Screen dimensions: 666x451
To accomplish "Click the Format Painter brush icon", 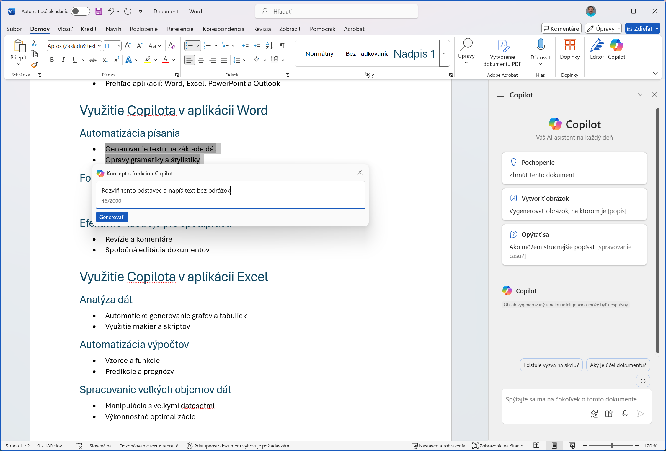I will click(34, 65).
